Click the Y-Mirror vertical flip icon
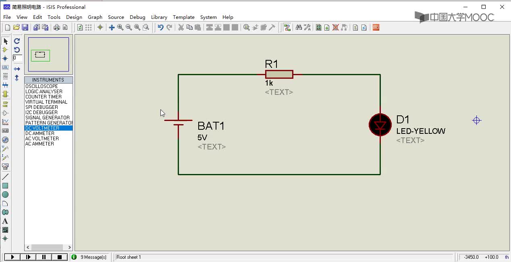The image size is (511, 262). pyautogui.click(x=17, y=78)
